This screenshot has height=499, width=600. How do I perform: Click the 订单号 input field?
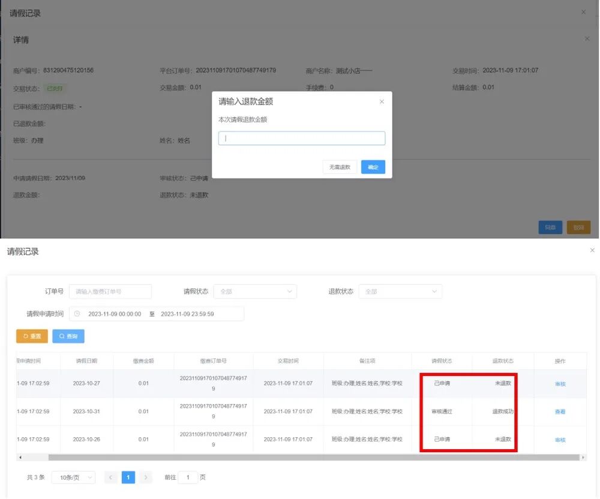(110, 291)
